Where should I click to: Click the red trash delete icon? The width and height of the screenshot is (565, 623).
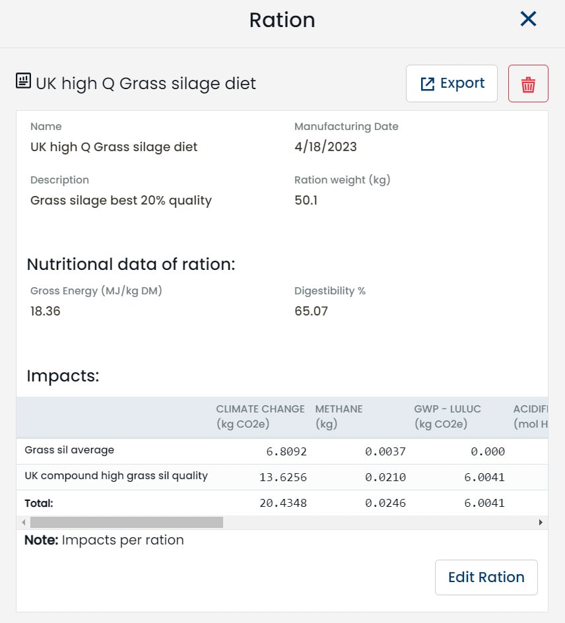click(528, 84)
